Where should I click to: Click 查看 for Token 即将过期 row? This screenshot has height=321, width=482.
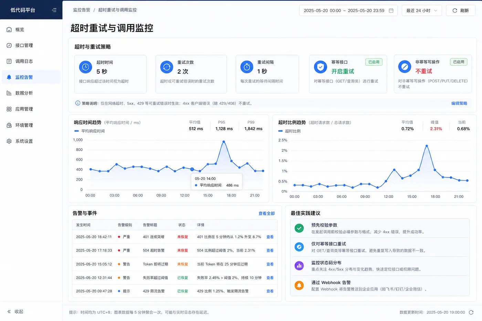pyautogui.click(x=270, y=264)
